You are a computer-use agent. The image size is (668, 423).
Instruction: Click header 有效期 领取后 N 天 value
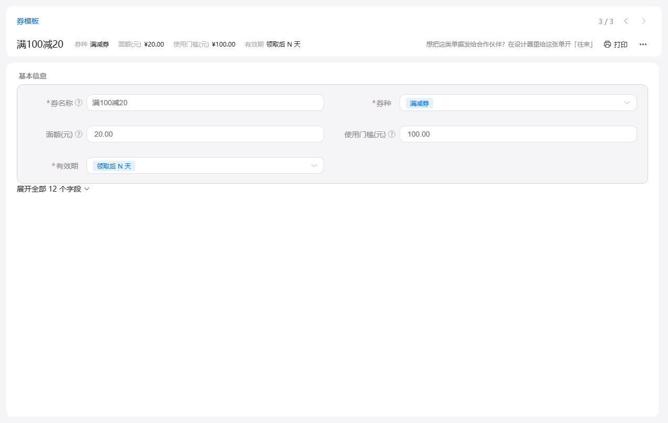point(283,44)
